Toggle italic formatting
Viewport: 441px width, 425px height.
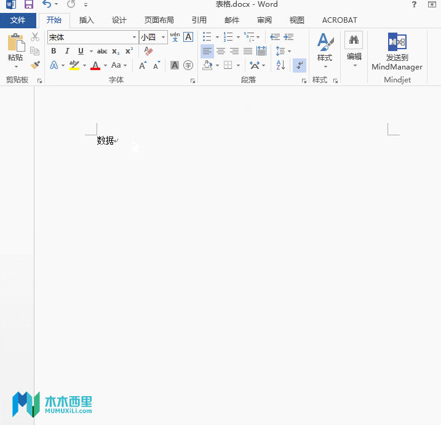[x=67, y=51]
